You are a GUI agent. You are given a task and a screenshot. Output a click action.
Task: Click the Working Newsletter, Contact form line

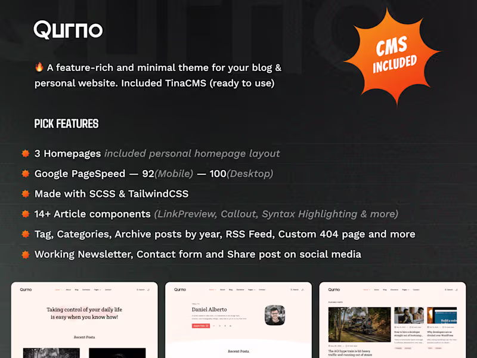pos(198,254)
